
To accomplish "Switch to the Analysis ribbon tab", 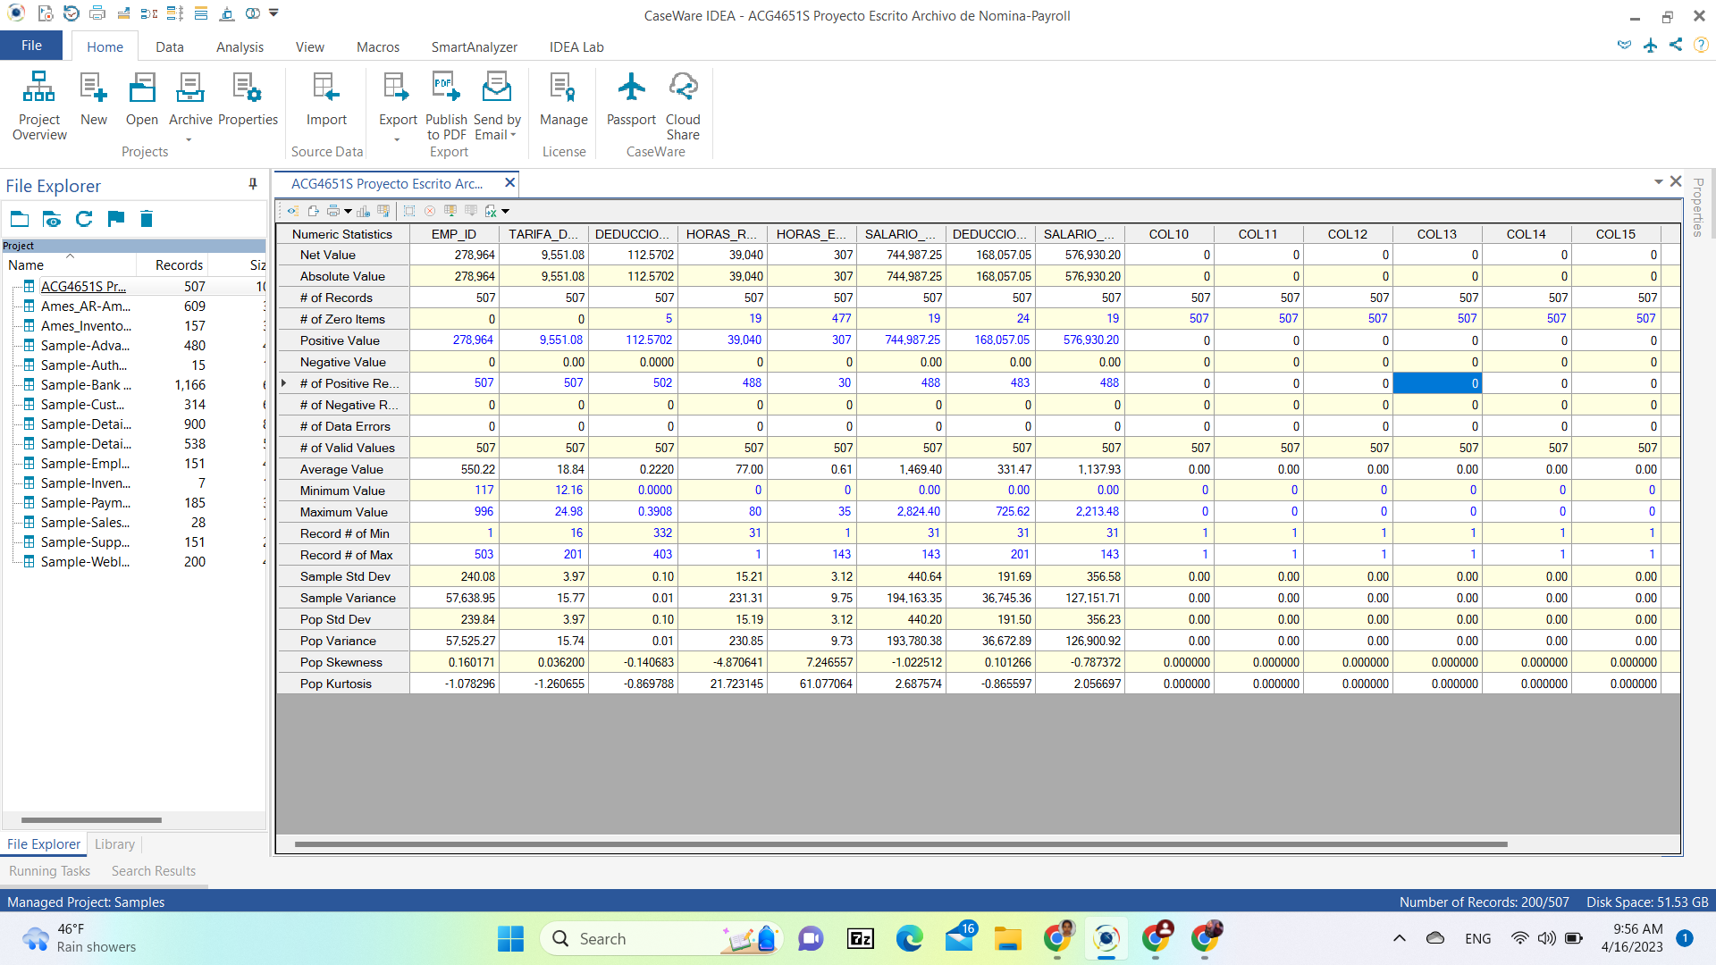I will point(240,47).
